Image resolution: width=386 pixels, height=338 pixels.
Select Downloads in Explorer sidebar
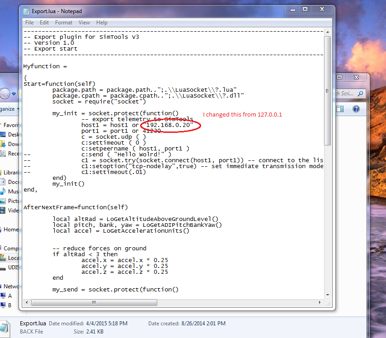point(10,144)
